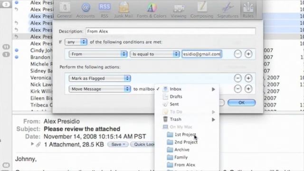Remove the Move Message action

coord(237,89)
